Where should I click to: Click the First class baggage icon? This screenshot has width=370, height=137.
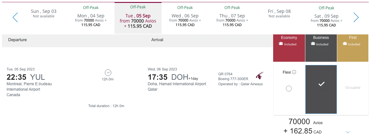(x=345, y=44)
